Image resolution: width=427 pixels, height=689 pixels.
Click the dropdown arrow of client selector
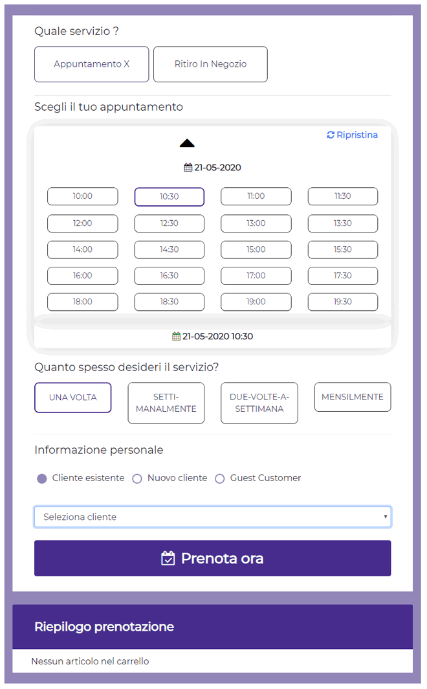pyautogui.click(x=386, y=517)
